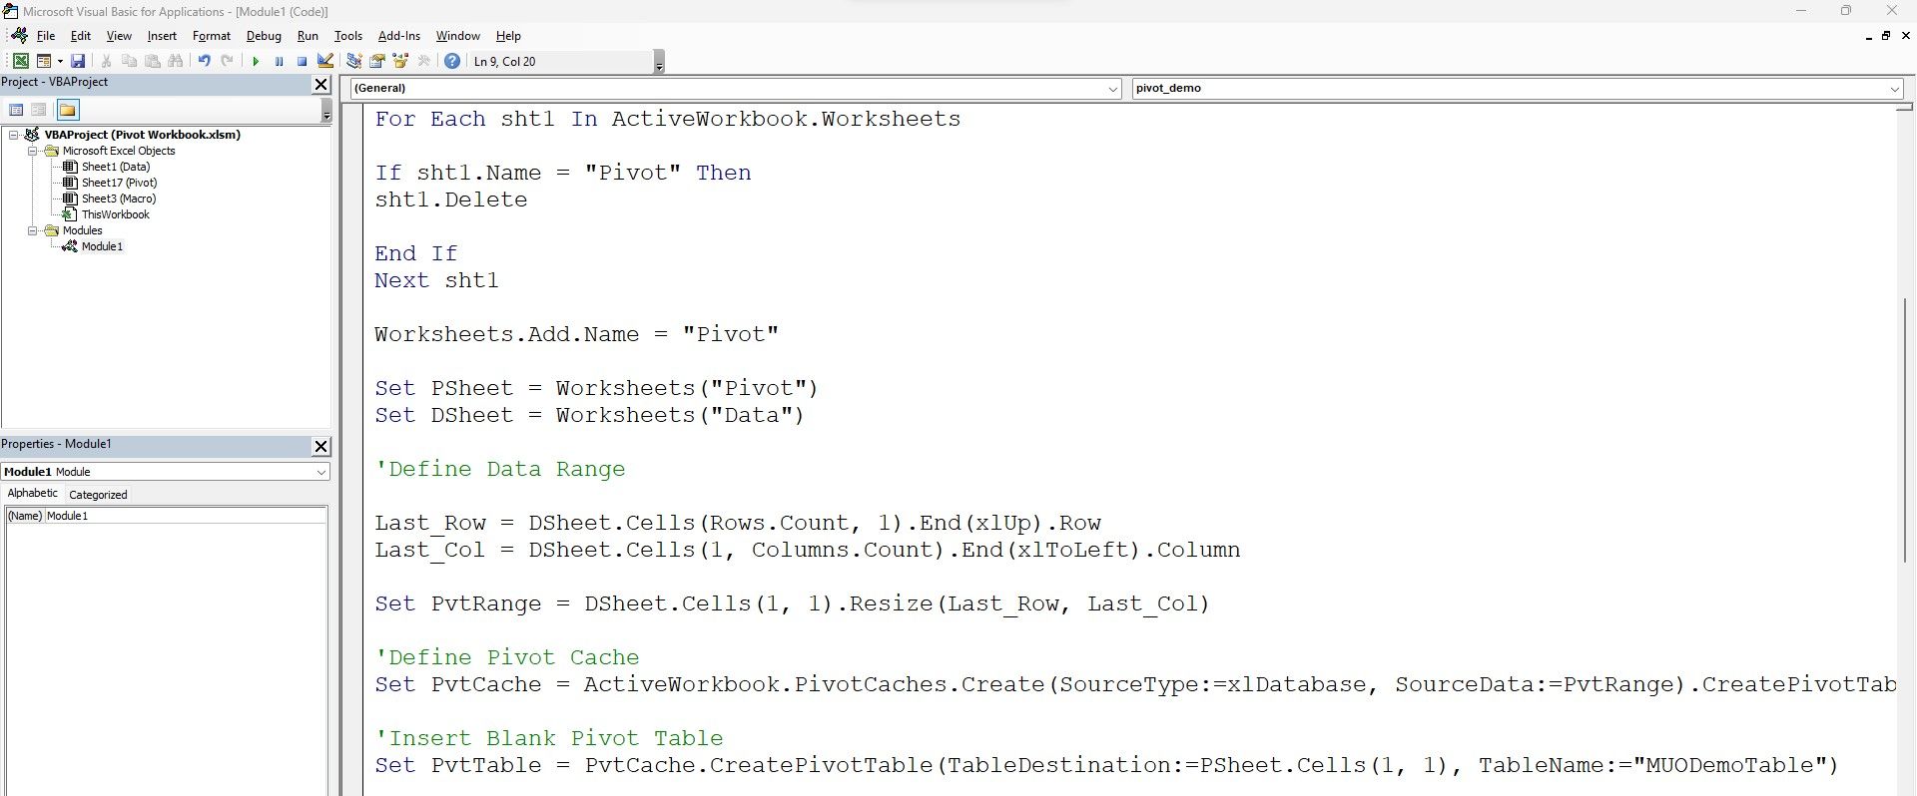The image size is (1917, 796).
Task: Click the View Code icon in Project pane
Action: (x=16, y=110)
